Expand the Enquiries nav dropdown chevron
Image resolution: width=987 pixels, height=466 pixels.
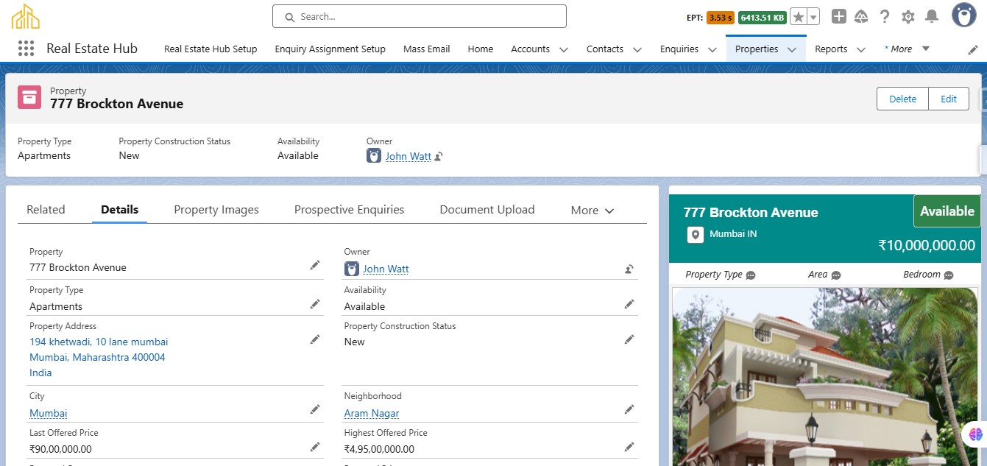pyautogui.click(x=712, y=49)
